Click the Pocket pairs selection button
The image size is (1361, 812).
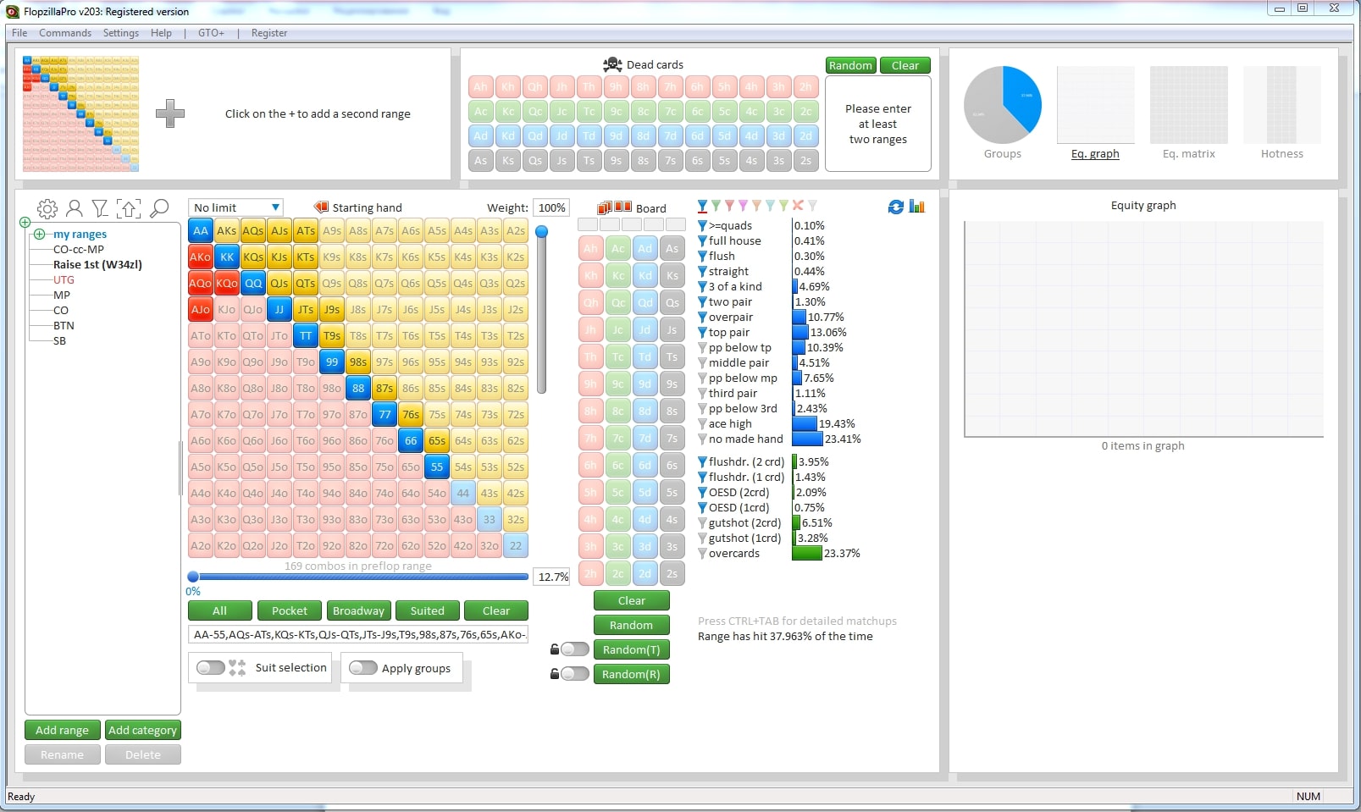coord(290,610)
